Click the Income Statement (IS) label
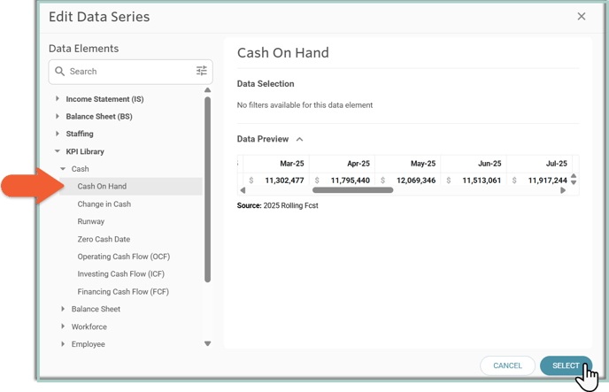 104,99
